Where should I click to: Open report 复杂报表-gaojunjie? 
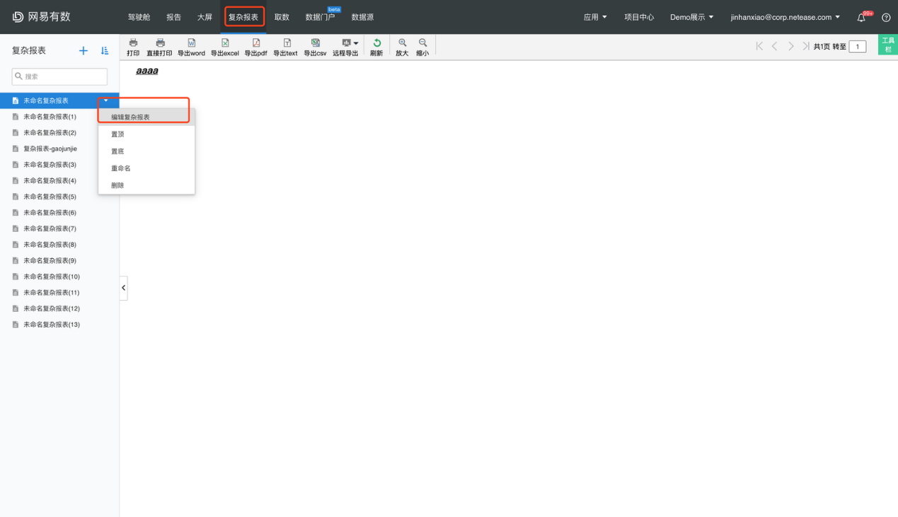pyautogui.click(x=50, y=149)
